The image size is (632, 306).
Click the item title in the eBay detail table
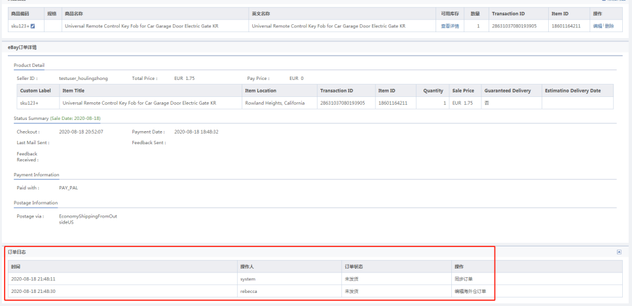[139, 103]
